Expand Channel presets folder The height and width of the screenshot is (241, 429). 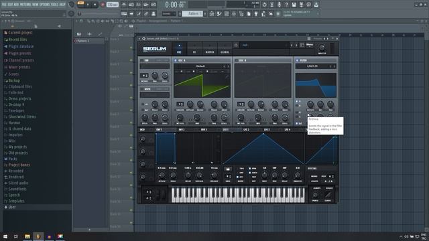[21, 60]
